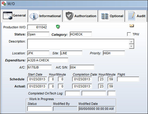Click the Actual start minute field
This screenshot has height=114, width=148.
(61, 86)
